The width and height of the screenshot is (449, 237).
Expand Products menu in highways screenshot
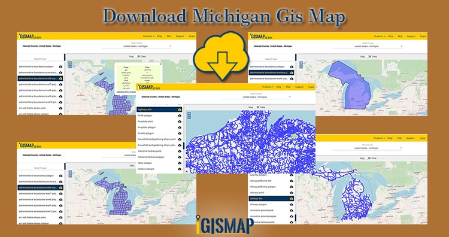[x=268, y=87]
